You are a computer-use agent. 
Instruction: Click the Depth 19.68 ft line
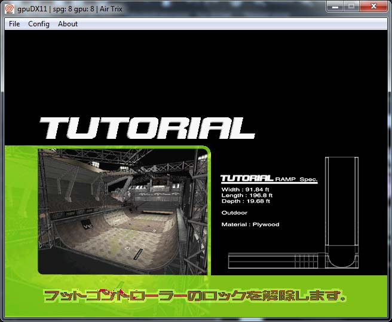coord(246,201)
